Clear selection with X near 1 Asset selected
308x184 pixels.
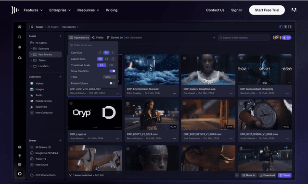coord(70,175)
